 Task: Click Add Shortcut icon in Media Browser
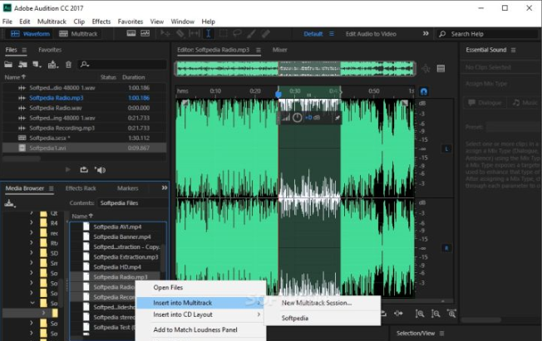10,203
